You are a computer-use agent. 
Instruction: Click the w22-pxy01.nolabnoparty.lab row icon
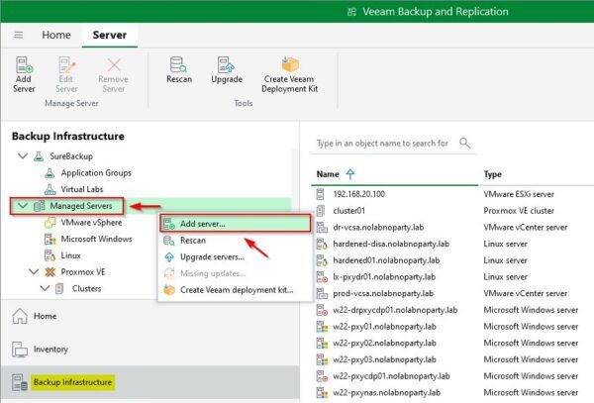(x=322, y=327)
